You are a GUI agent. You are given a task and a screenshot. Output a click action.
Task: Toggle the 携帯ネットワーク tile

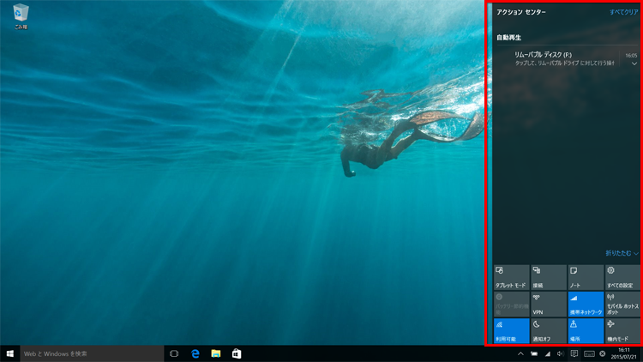(x=586, y=304)
